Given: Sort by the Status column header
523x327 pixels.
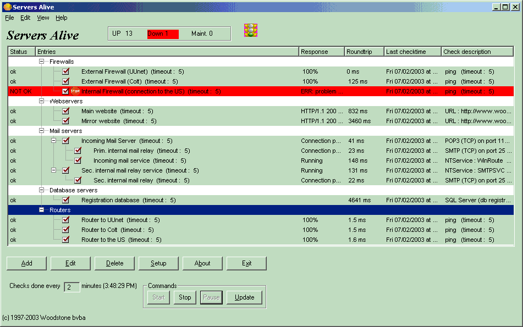Looking at the screenshot, I should (x=21, y=52).
